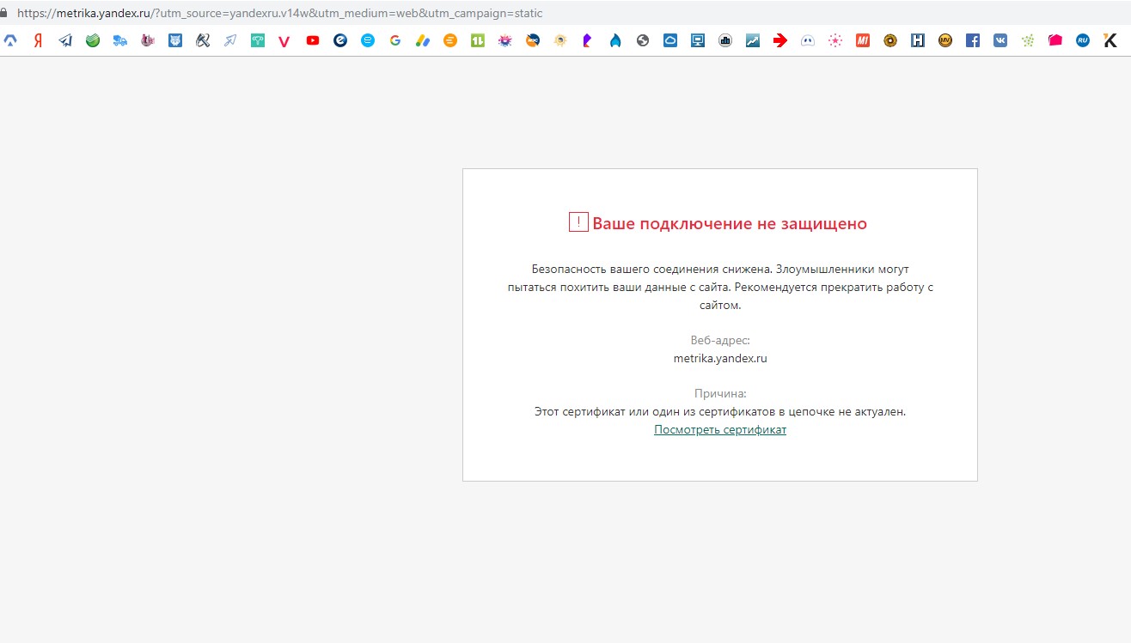This screenshot has height=643, width=1131.
Task: Open the VK bookmark
Action: point(1000,40)
